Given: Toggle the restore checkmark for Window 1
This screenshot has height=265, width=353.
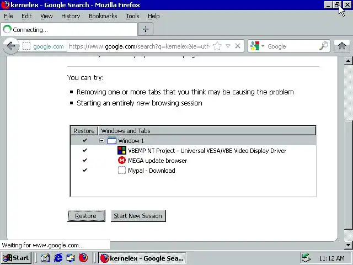Looking at the screenshot, I should pyautogui.click(x=84, y=140).
